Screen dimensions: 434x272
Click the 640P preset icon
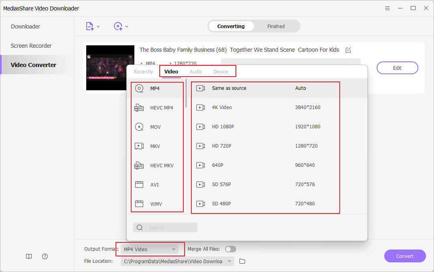click(201, 165)
